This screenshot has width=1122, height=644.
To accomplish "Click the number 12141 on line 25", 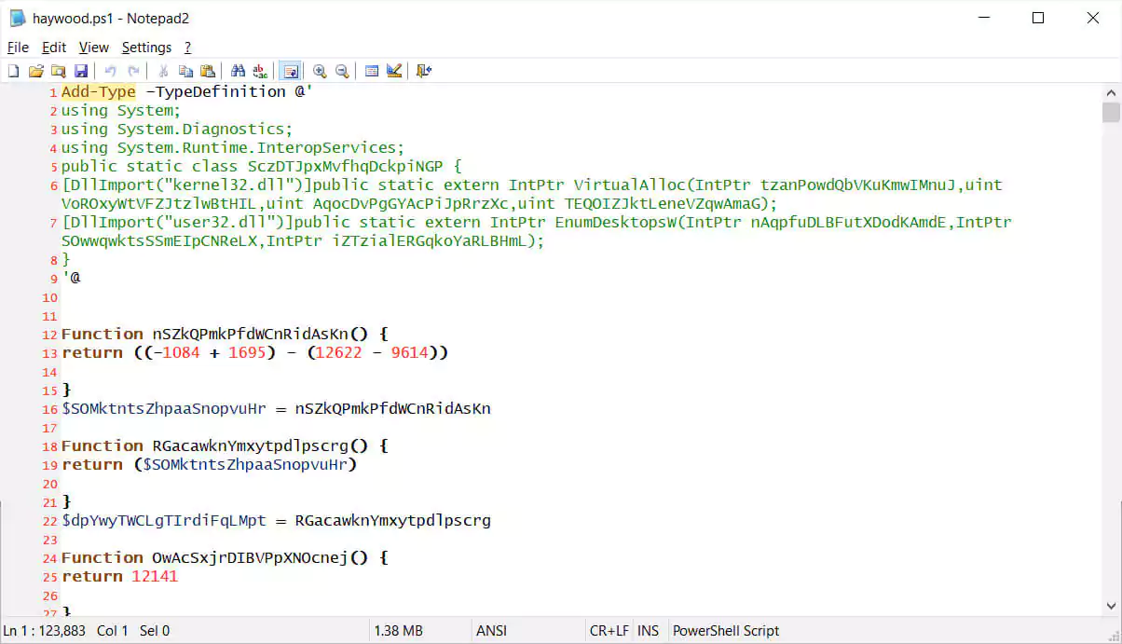I will [x=154, y=576].
